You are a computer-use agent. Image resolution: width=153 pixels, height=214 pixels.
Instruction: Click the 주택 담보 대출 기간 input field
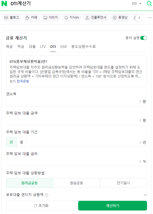click(x=88, y=142)
